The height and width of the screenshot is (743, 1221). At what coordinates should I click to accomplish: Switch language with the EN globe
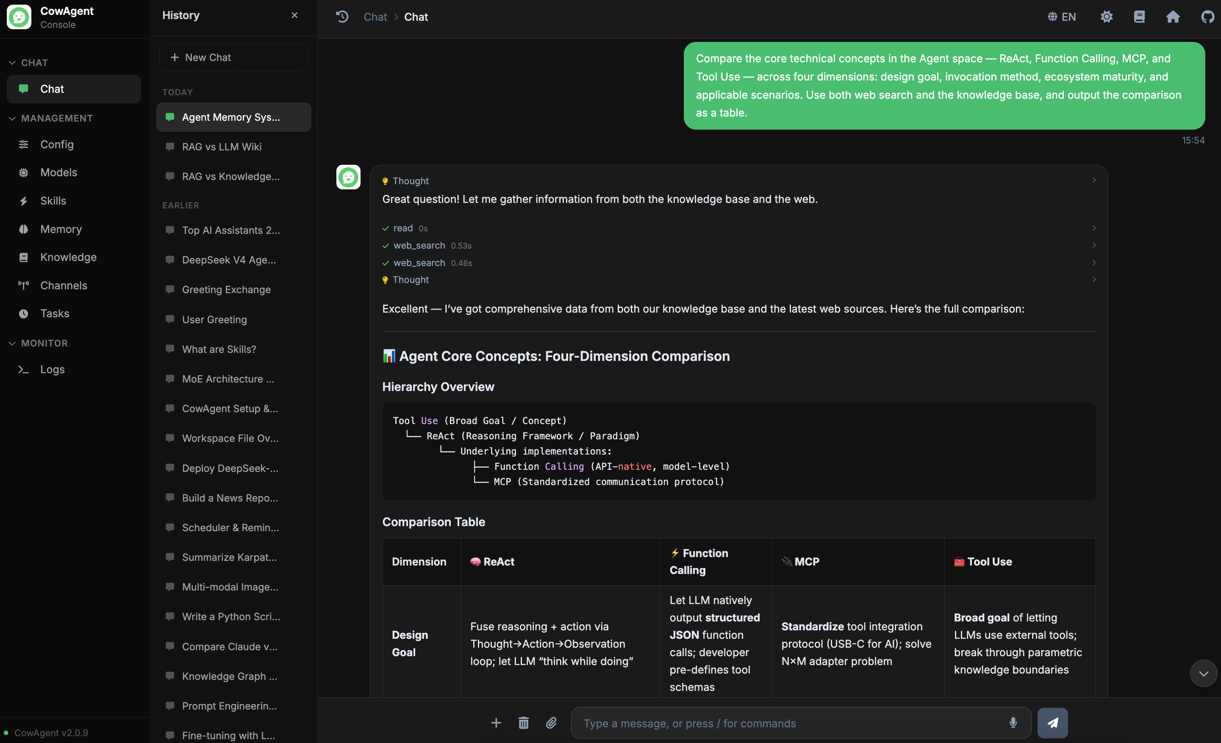(1062, 17)
